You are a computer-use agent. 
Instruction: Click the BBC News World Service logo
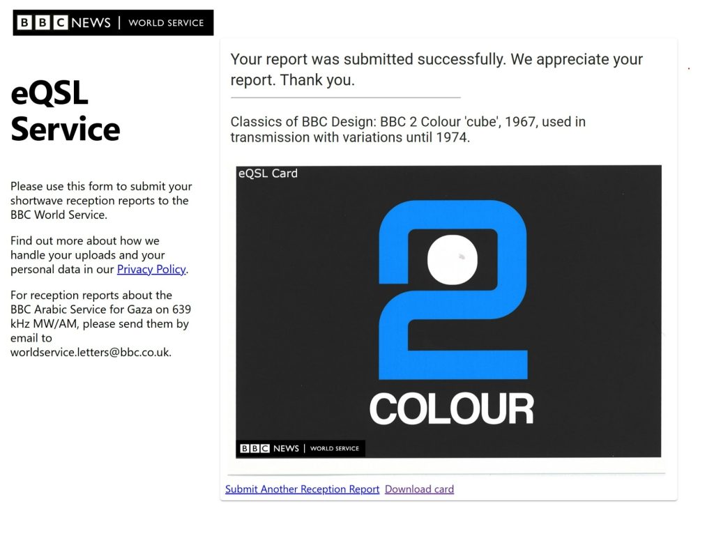tap(113, 23)
